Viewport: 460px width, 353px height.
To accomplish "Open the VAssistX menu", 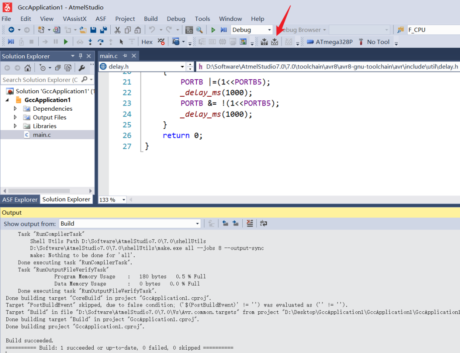I will [x=75, y=19].
